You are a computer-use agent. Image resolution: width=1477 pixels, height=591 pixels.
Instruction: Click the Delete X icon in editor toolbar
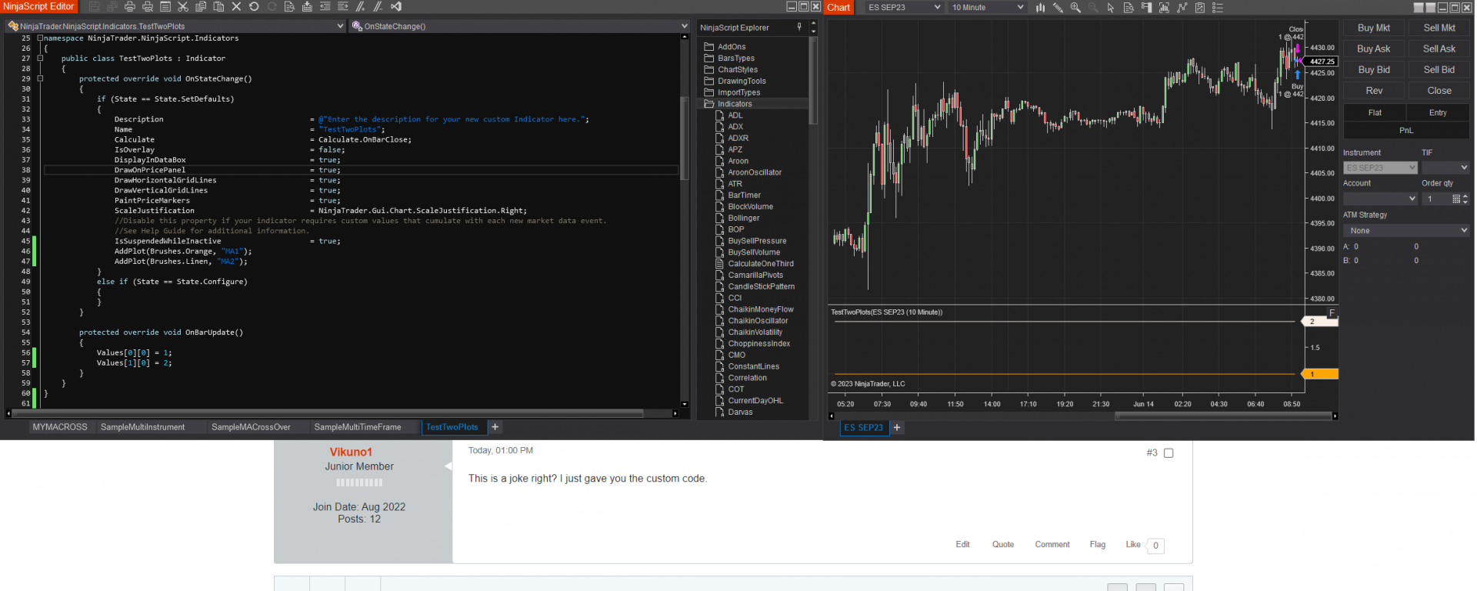[236, 7]
